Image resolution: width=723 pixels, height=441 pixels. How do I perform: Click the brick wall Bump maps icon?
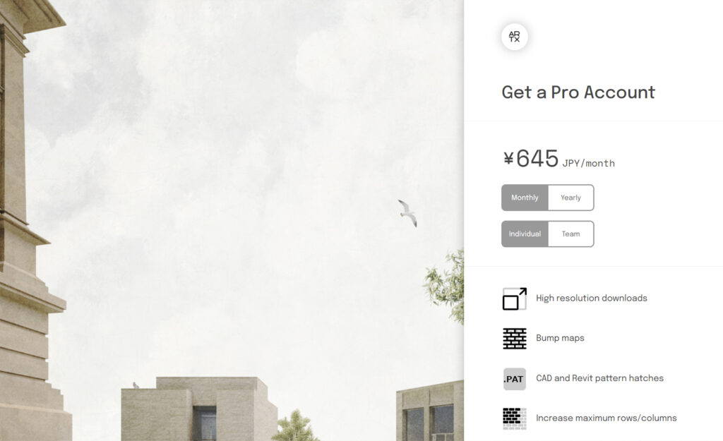click(x=515, y=338)
